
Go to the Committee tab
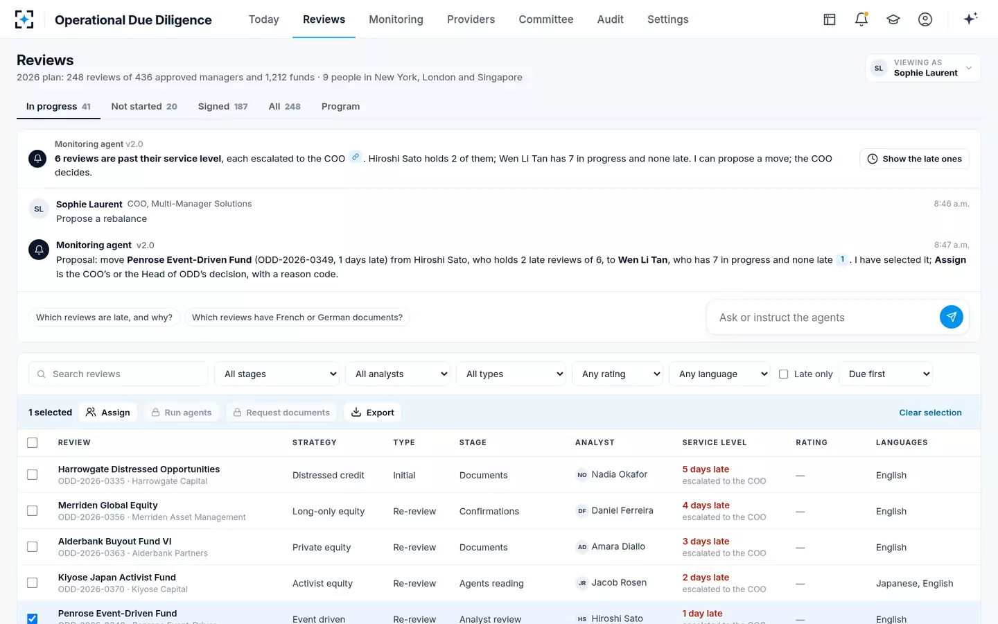[x=546, y=19]
